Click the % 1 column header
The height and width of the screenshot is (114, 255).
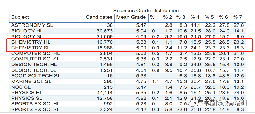[154, 17]
